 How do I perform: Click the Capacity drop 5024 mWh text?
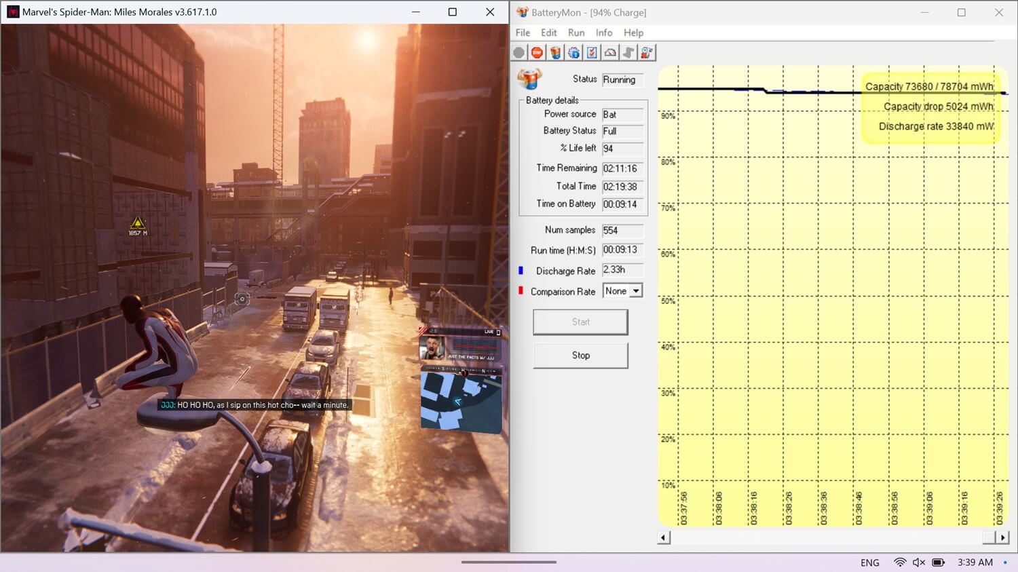tap(939, 106)
